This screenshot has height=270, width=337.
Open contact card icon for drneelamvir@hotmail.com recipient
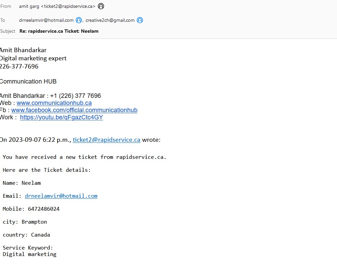(79, 20)
